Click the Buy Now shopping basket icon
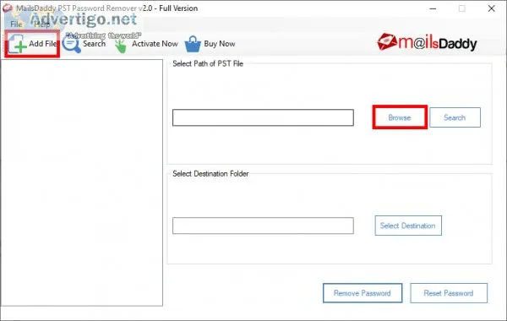 coord(193,44)
